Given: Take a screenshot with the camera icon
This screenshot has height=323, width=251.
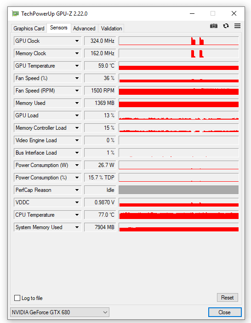Looking at the screenshot, I should pos(214,26).
